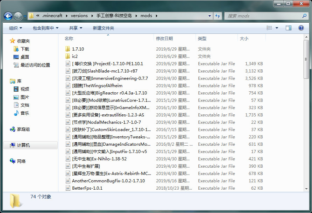Image resolution: width=312 pixels, height=213 pixels.
Task: Click jar icon of NodalMechanics-1.7-1.0-7
Action: pos(68,122)
